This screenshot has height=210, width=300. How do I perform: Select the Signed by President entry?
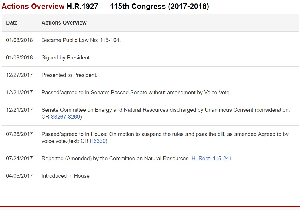pyautogui.click(x=66, y=58)
